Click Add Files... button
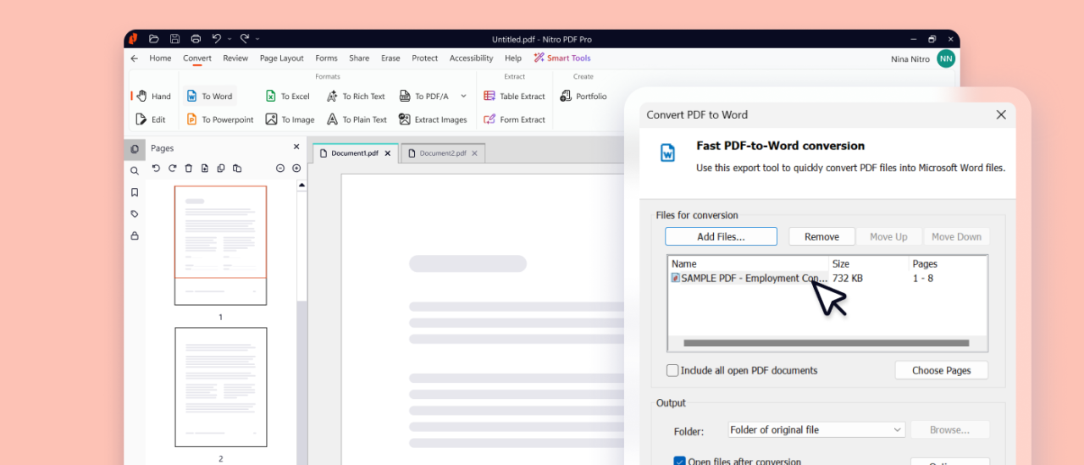 pyautogui.click(x=721, y=237)
